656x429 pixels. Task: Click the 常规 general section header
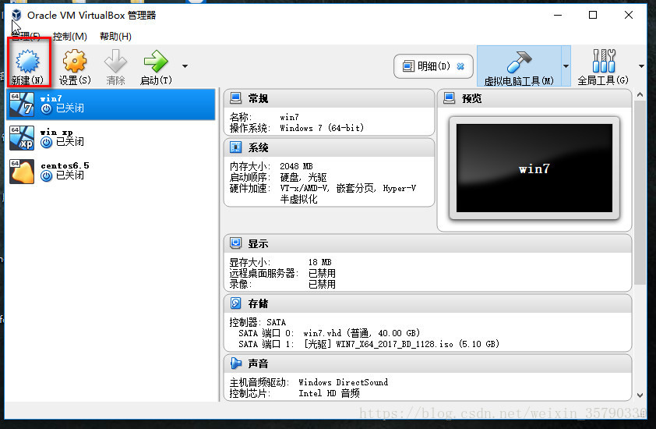330,98
